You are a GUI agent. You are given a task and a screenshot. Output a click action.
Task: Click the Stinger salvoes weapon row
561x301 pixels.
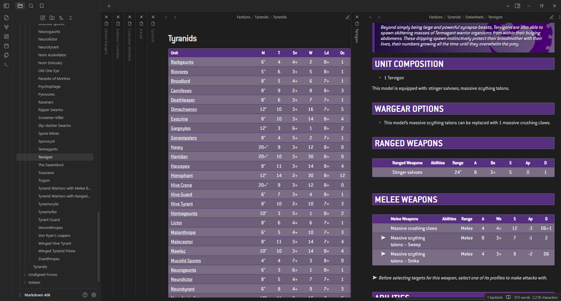[463, 172]
